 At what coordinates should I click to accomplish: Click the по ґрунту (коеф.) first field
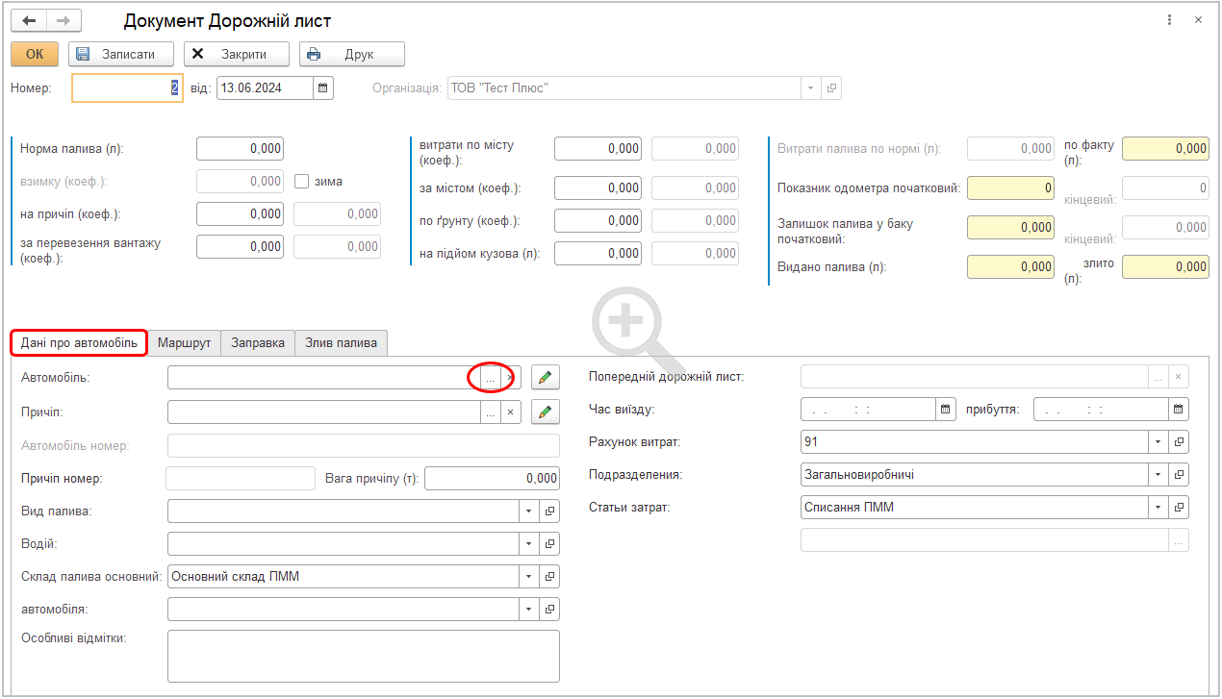(x=598, y=221)
